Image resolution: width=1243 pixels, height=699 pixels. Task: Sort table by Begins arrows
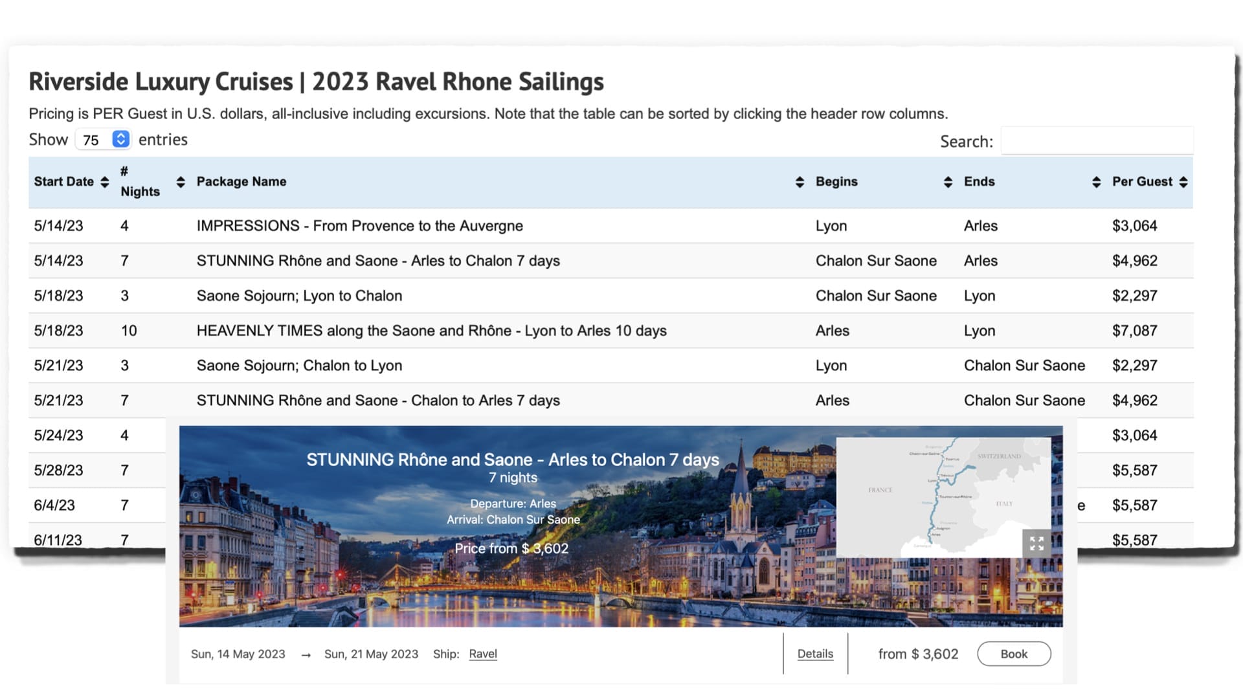pyautogui.click(x=948, y=183)
